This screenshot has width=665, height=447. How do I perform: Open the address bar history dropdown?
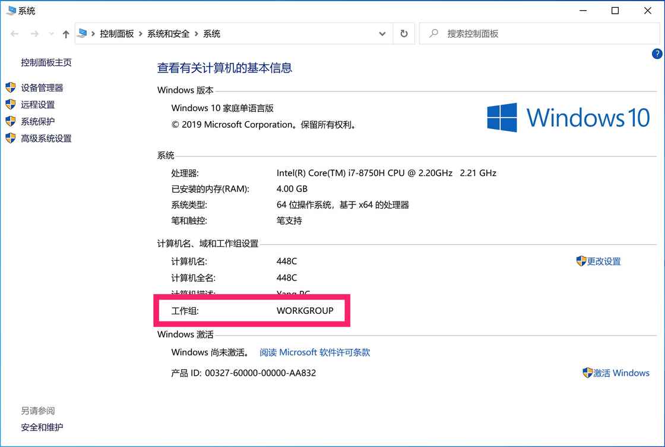click(382, 34)
